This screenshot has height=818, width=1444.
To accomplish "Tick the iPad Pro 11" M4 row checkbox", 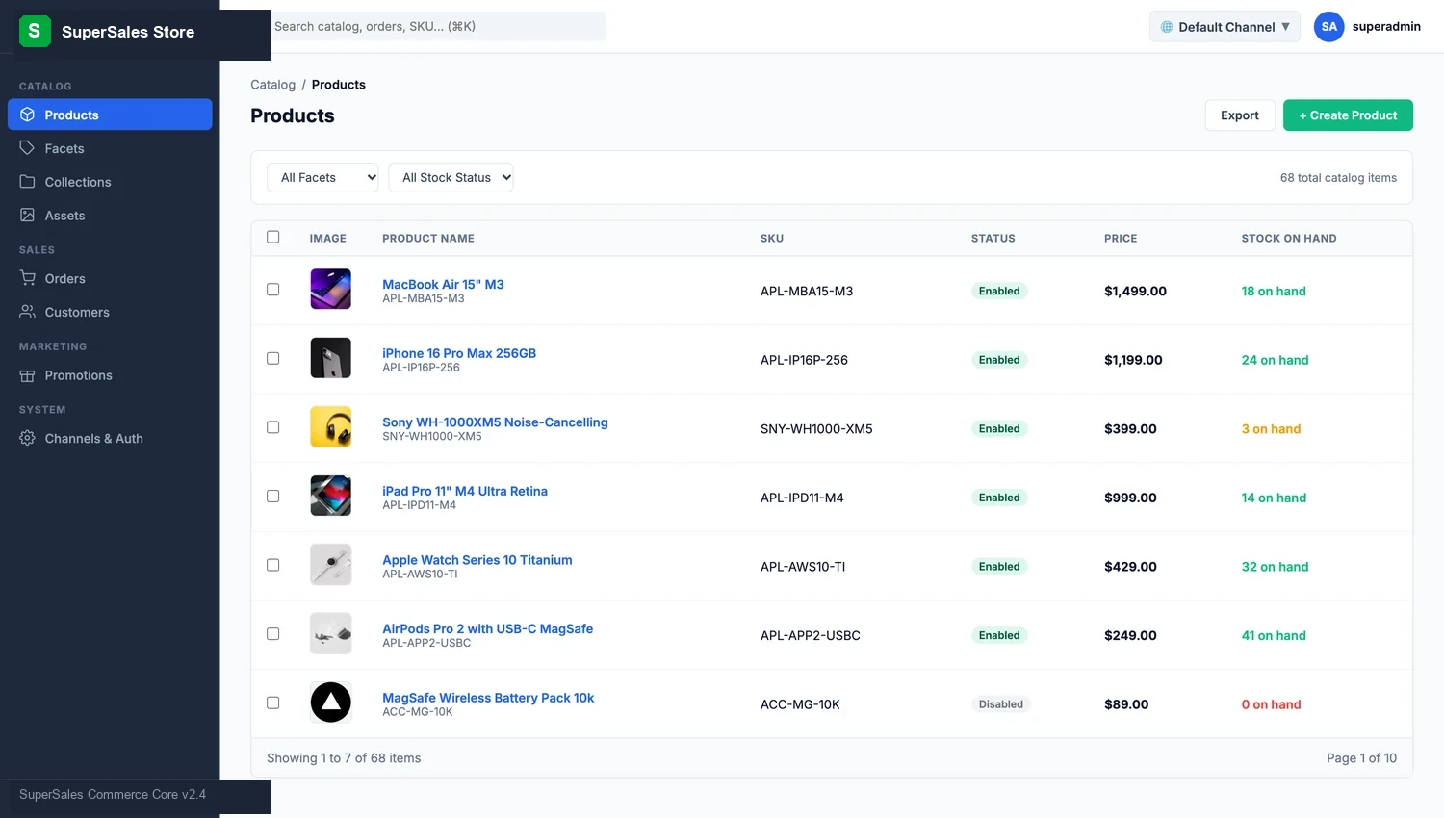I will point(273,497).
